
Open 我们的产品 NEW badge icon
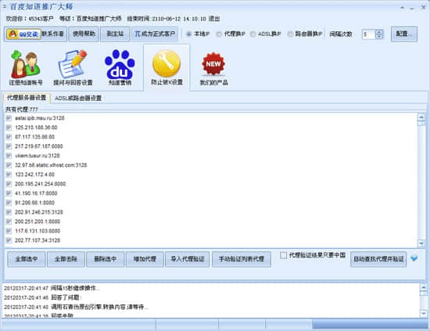point(213,69)
